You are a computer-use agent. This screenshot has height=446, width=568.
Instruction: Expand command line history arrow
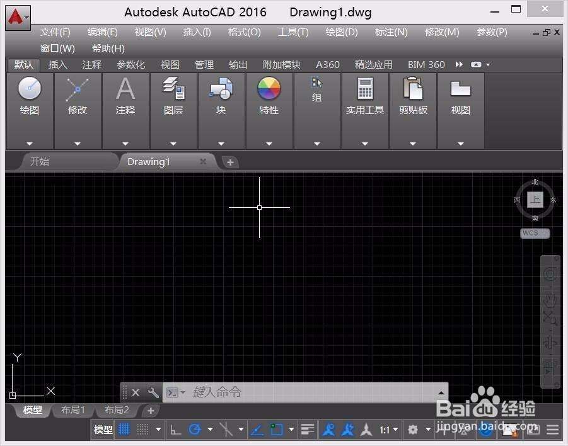tap(441, 393)
